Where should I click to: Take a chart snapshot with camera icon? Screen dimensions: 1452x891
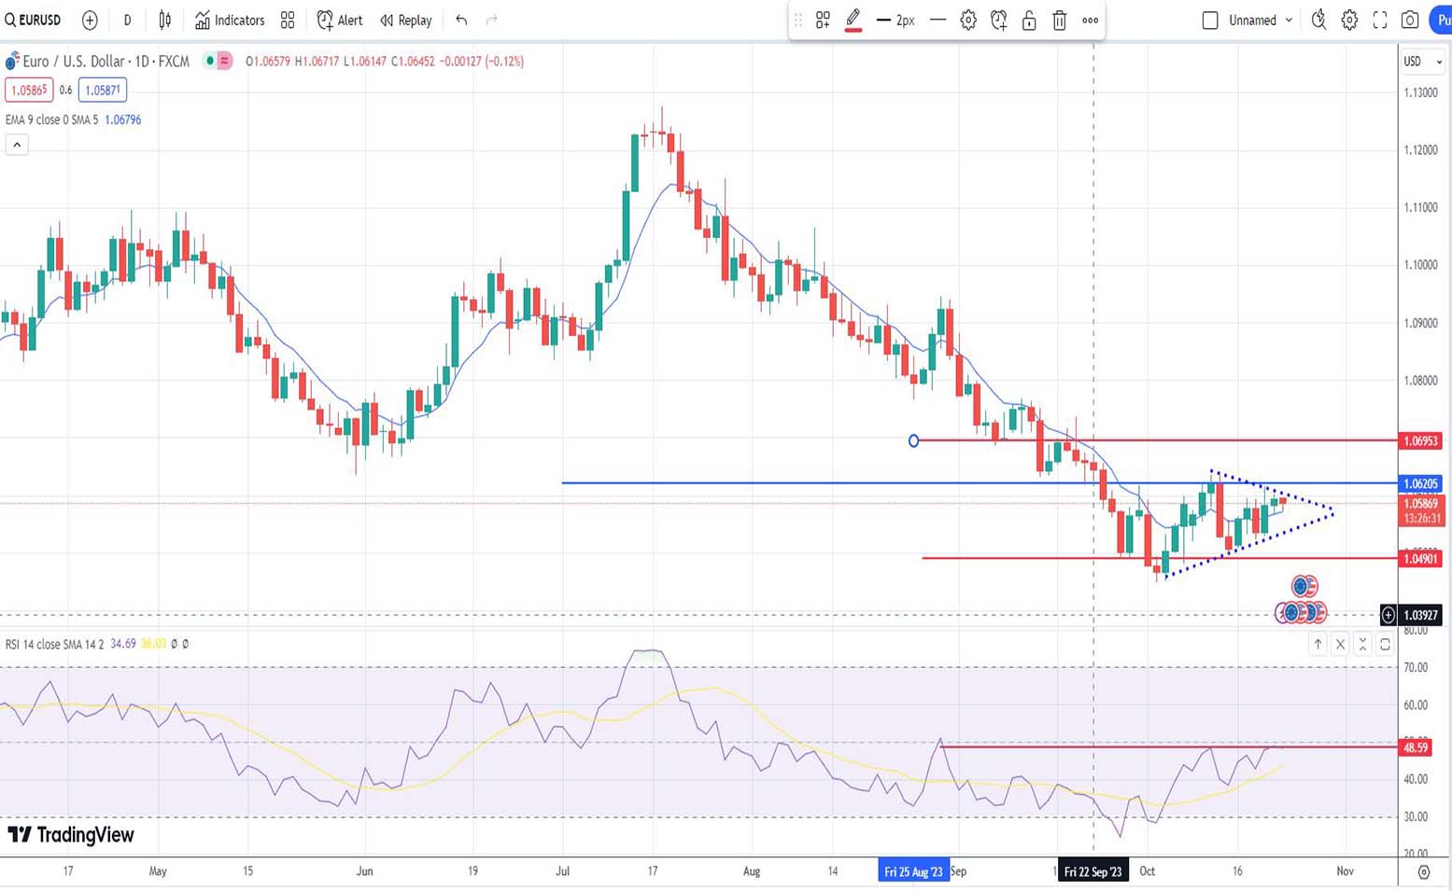[1410, 20]
